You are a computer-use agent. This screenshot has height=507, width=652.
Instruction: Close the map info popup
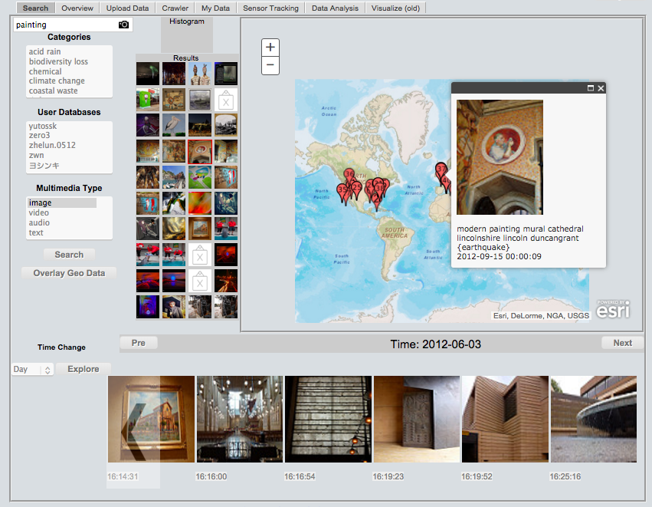point(601,88)
